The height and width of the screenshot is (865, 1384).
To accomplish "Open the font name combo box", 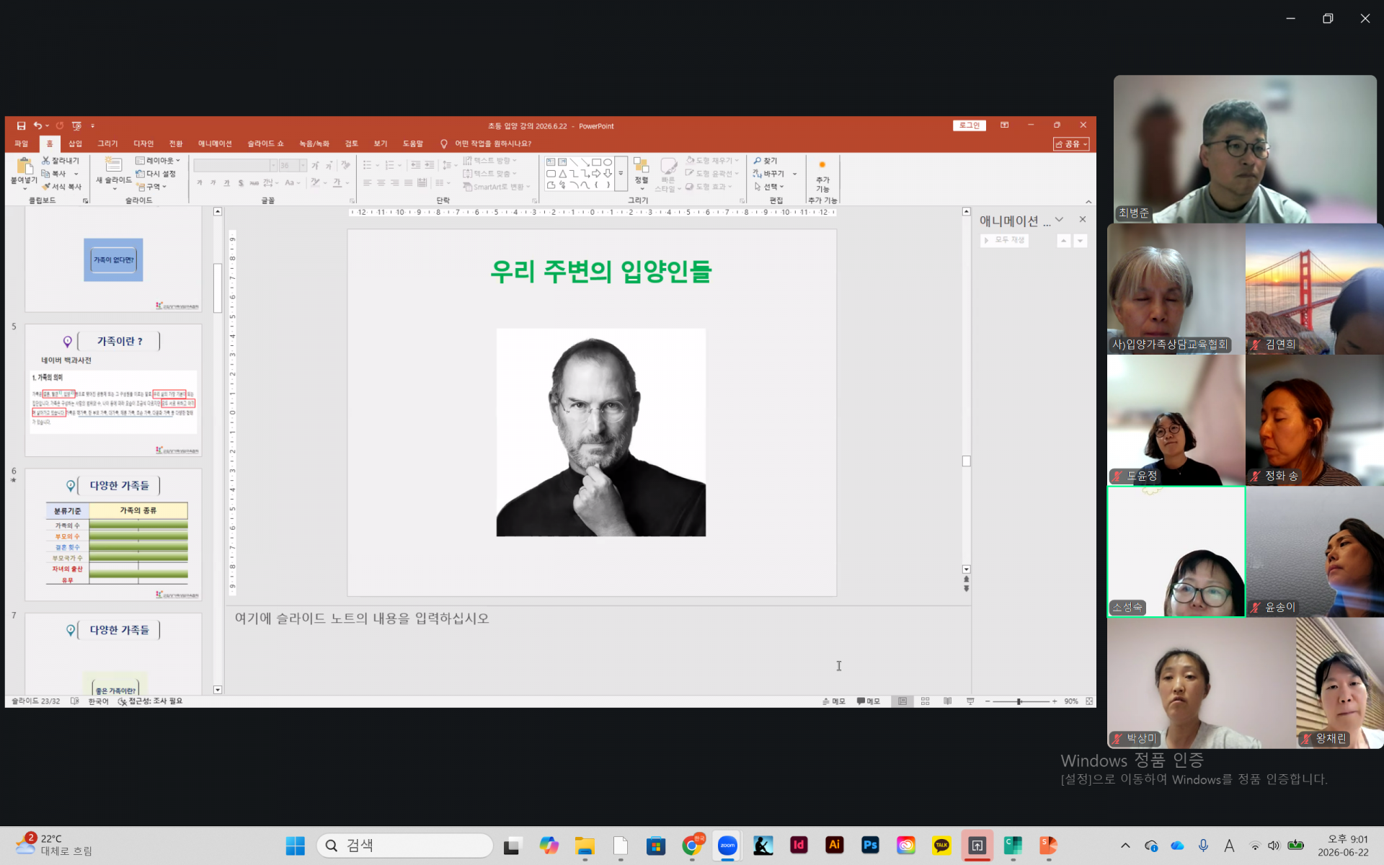I will (235, 166).
